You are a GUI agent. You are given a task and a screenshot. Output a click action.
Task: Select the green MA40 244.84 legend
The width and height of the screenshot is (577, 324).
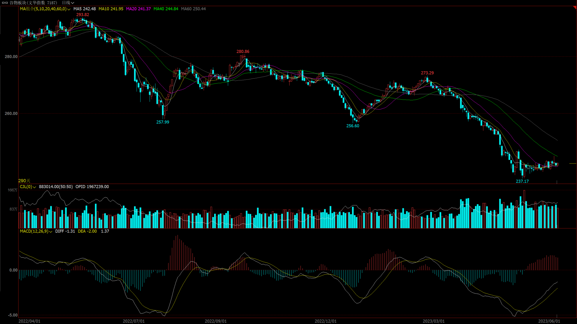(166, 9)
